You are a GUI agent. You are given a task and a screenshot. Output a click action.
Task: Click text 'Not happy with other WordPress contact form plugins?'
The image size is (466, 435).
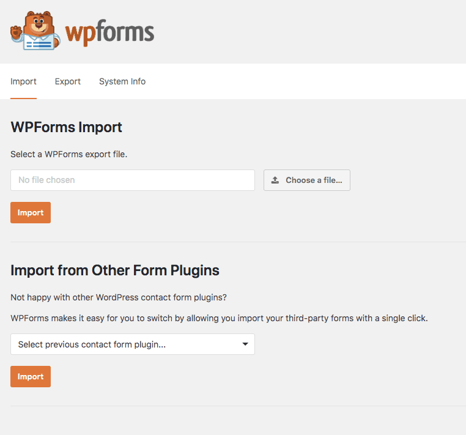119,297
